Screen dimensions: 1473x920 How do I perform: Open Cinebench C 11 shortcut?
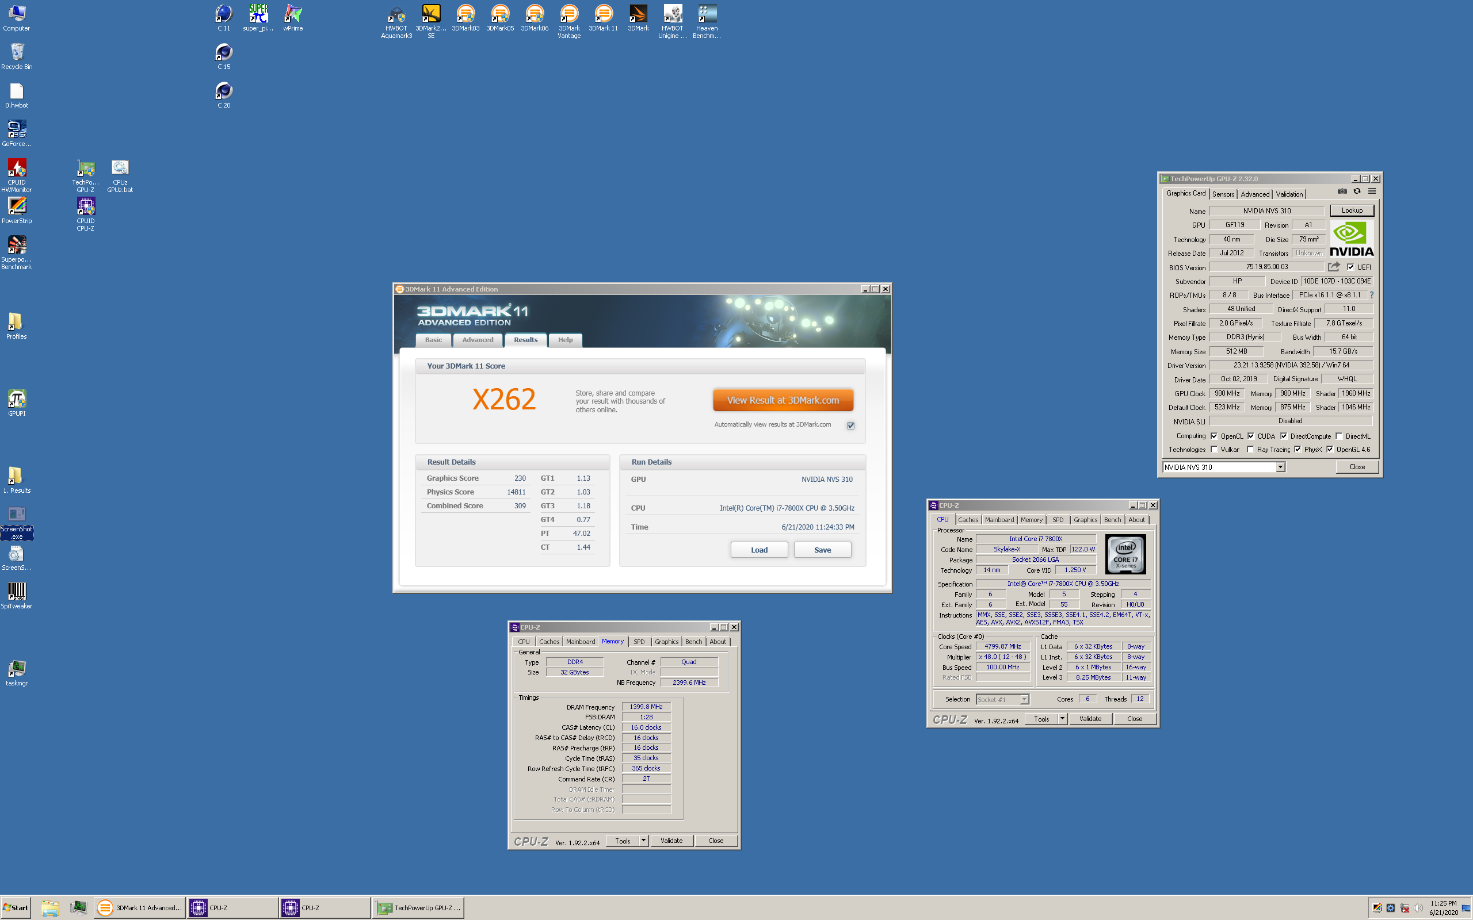[x=223, y=18]
